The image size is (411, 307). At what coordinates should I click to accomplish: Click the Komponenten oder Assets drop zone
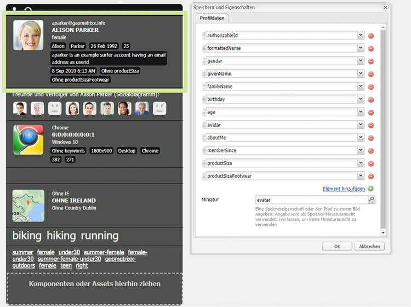[94, 289]
